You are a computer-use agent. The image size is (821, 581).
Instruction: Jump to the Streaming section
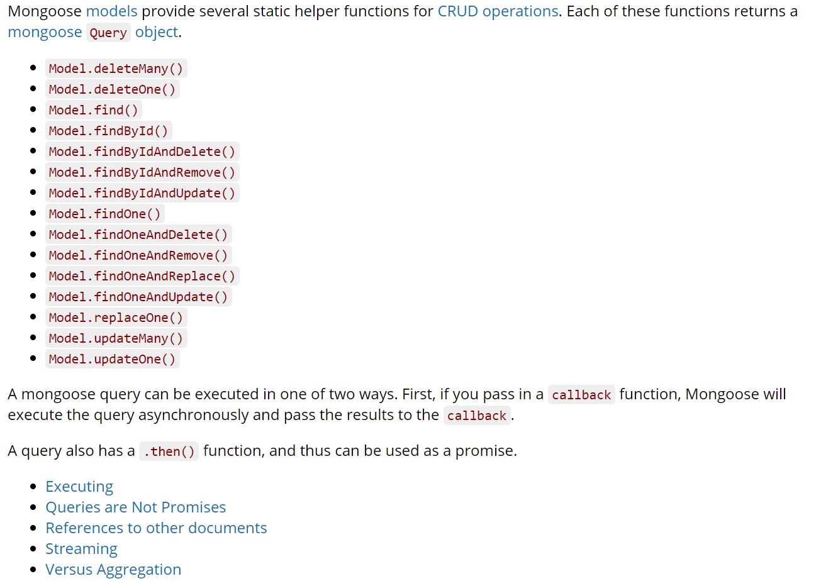click(81, 549)
